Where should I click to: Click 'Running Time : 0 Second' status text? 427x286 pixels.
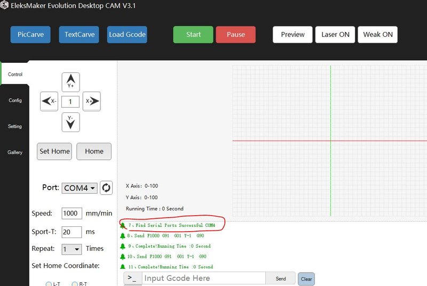[155, 209]
